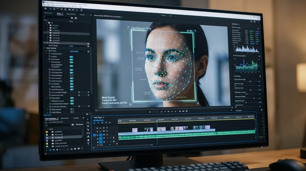
Task: Enable the Audio row toggle at list bottom
Action: coord(72,112)
